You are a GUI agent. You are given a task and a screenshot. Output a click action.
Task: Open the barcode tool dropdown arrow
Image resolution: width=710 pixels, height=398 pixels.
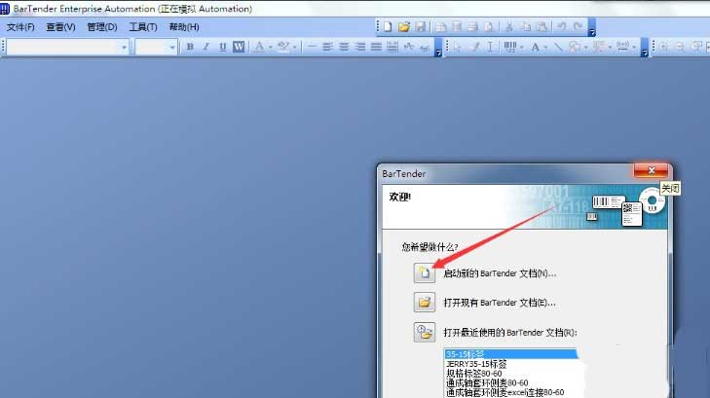(x=522, y=47)
